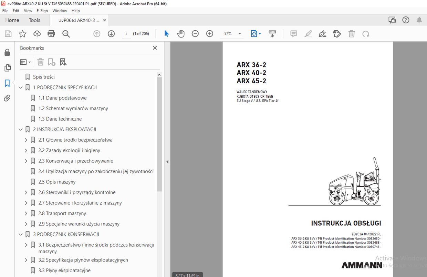Click the Spis treści bookmark
Image resolution: width=427 pixels, height=277 pixels.
(44, 77)
